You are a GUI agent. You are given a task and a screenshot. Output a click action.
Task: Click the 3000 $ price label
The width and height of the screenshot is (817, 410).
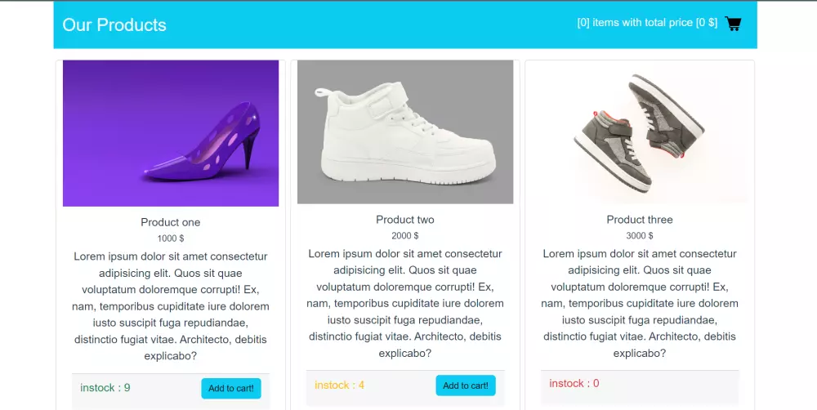(x=640, y=236)
